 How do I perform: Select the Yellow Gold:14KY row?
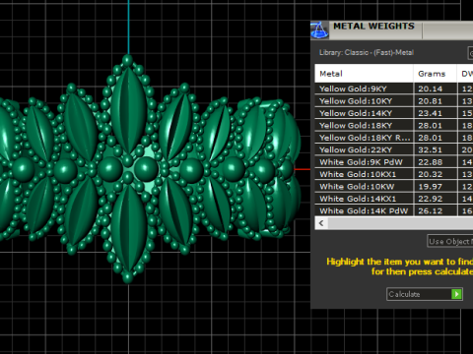click(x=394, y=113)
